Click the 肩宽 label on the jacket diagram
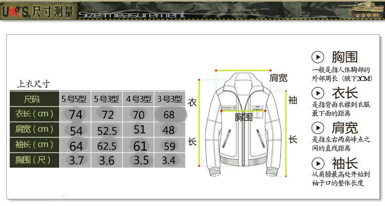385x206 pixels. (278, 78)
